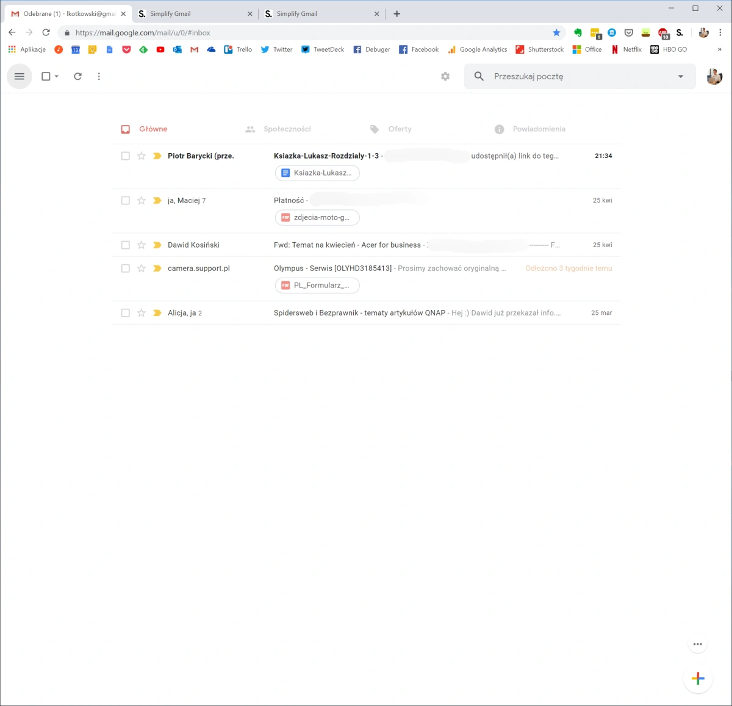
Task: Show hidden bookmarks chevron
Action: pyautogui.click(x=720, y=49)
